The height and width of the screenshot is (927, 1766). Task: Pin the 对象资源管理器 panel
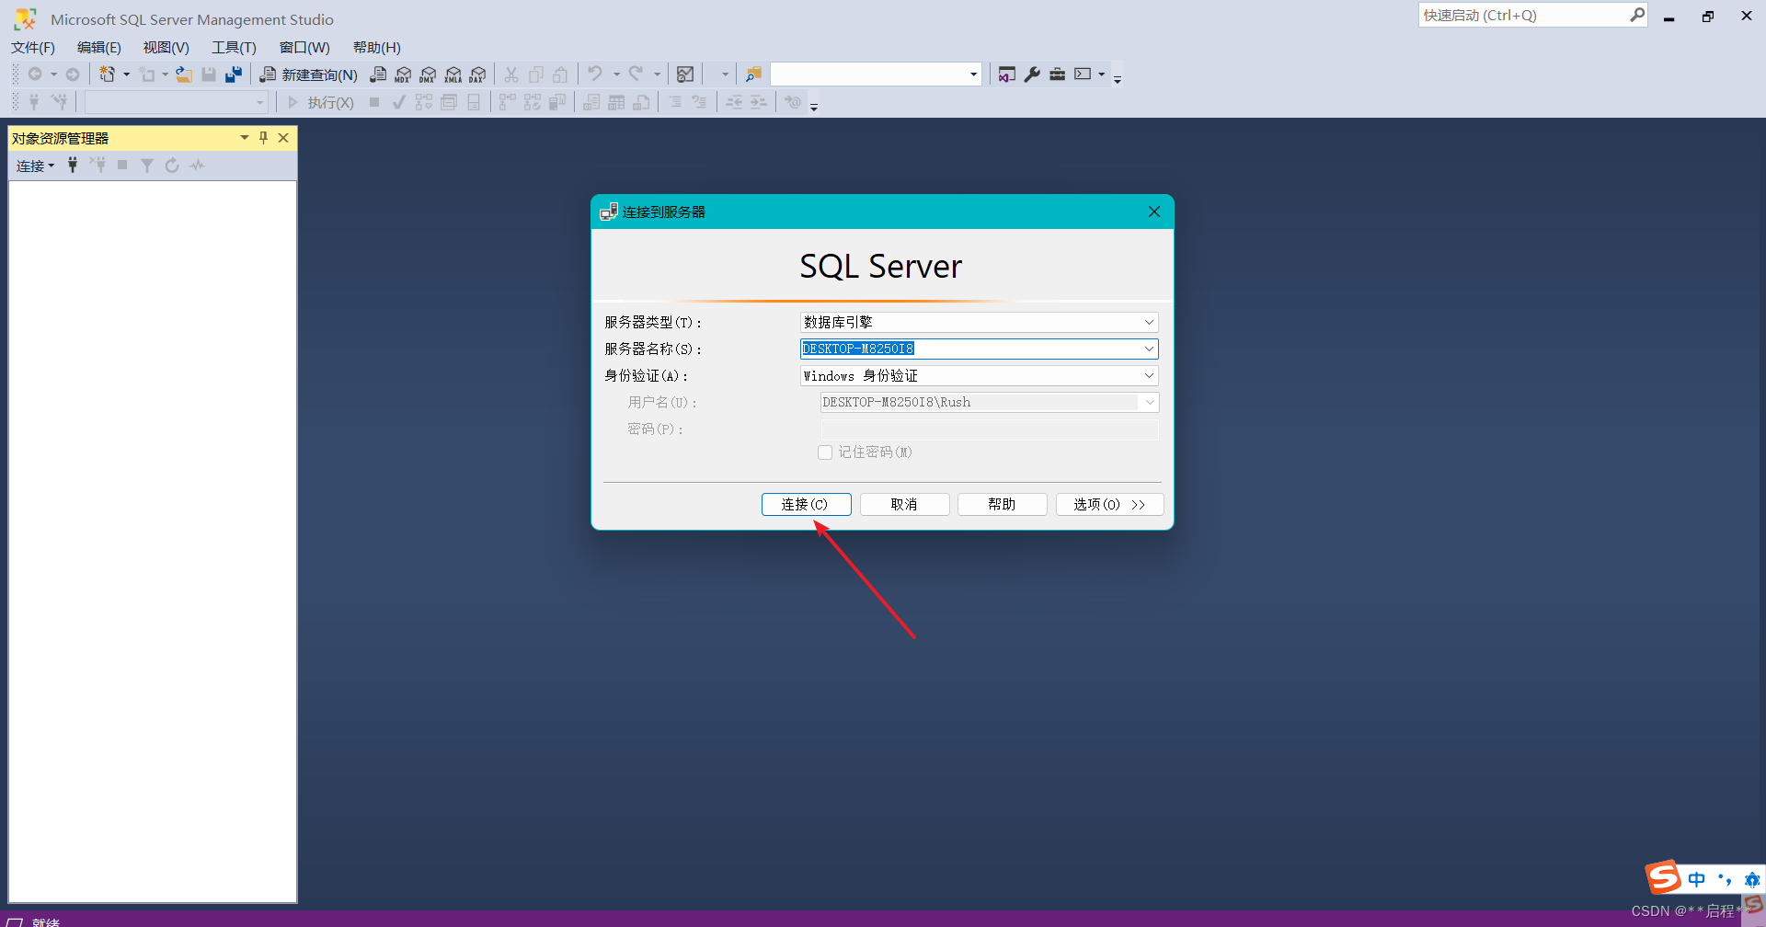(264, 138)
